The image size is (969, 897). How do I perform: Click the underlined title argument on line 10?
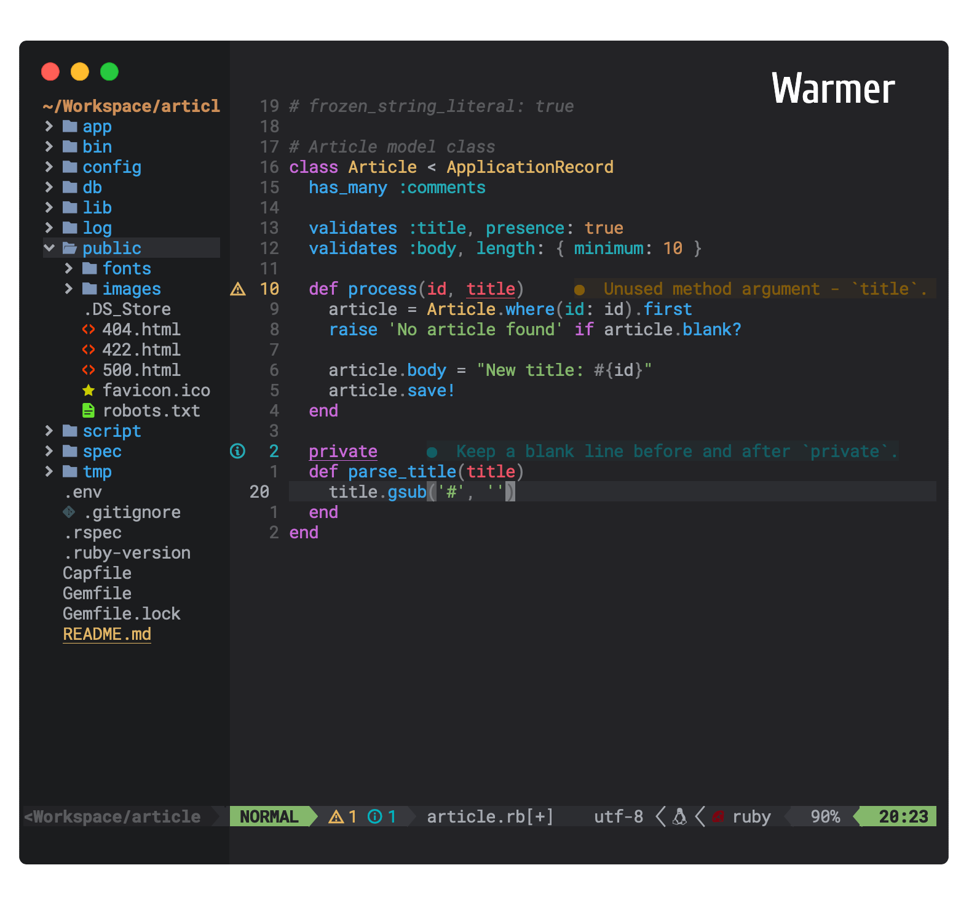tap(491, 289)
